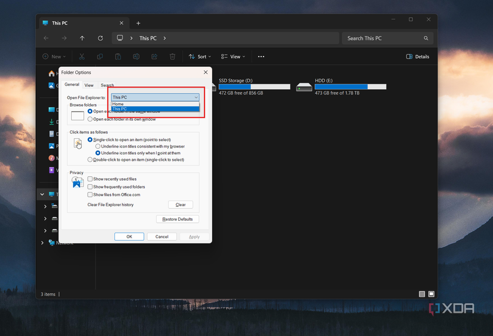This screenshot has height=336, width=493.
Task: Open the Sort dropdown menu
Action: 200,57
